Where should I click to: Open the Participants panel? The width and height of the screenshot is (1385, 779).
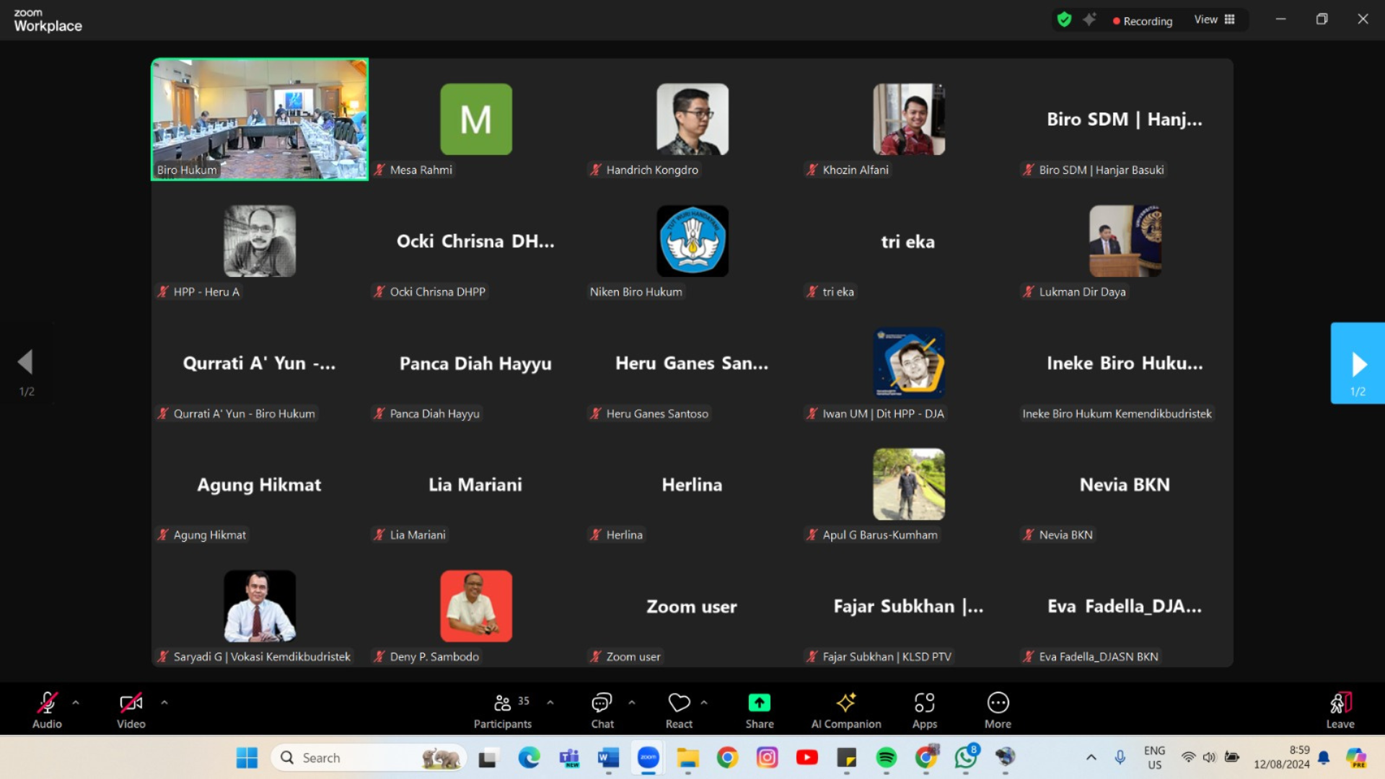[503, 710]
